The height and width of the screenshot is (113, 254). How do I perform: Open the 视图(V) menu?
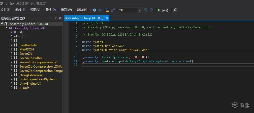[35, 10]
